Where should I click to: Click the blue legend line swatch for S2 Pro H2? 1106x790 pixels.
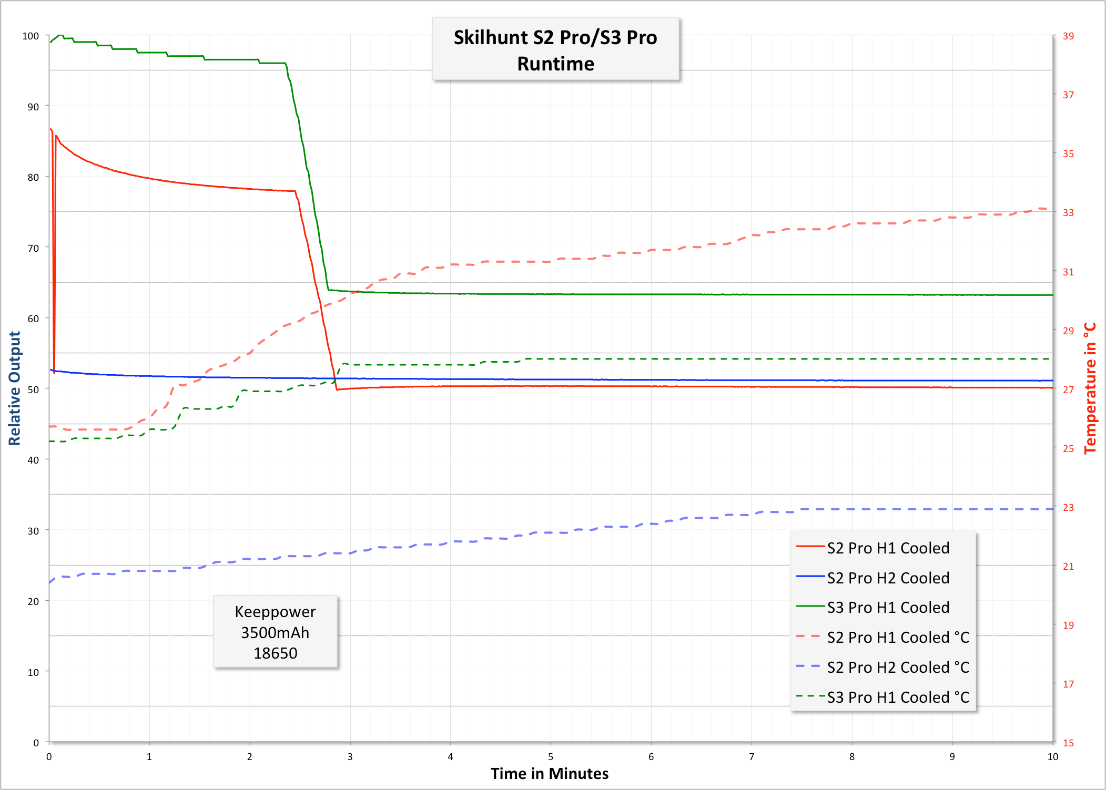coord(810,577)
